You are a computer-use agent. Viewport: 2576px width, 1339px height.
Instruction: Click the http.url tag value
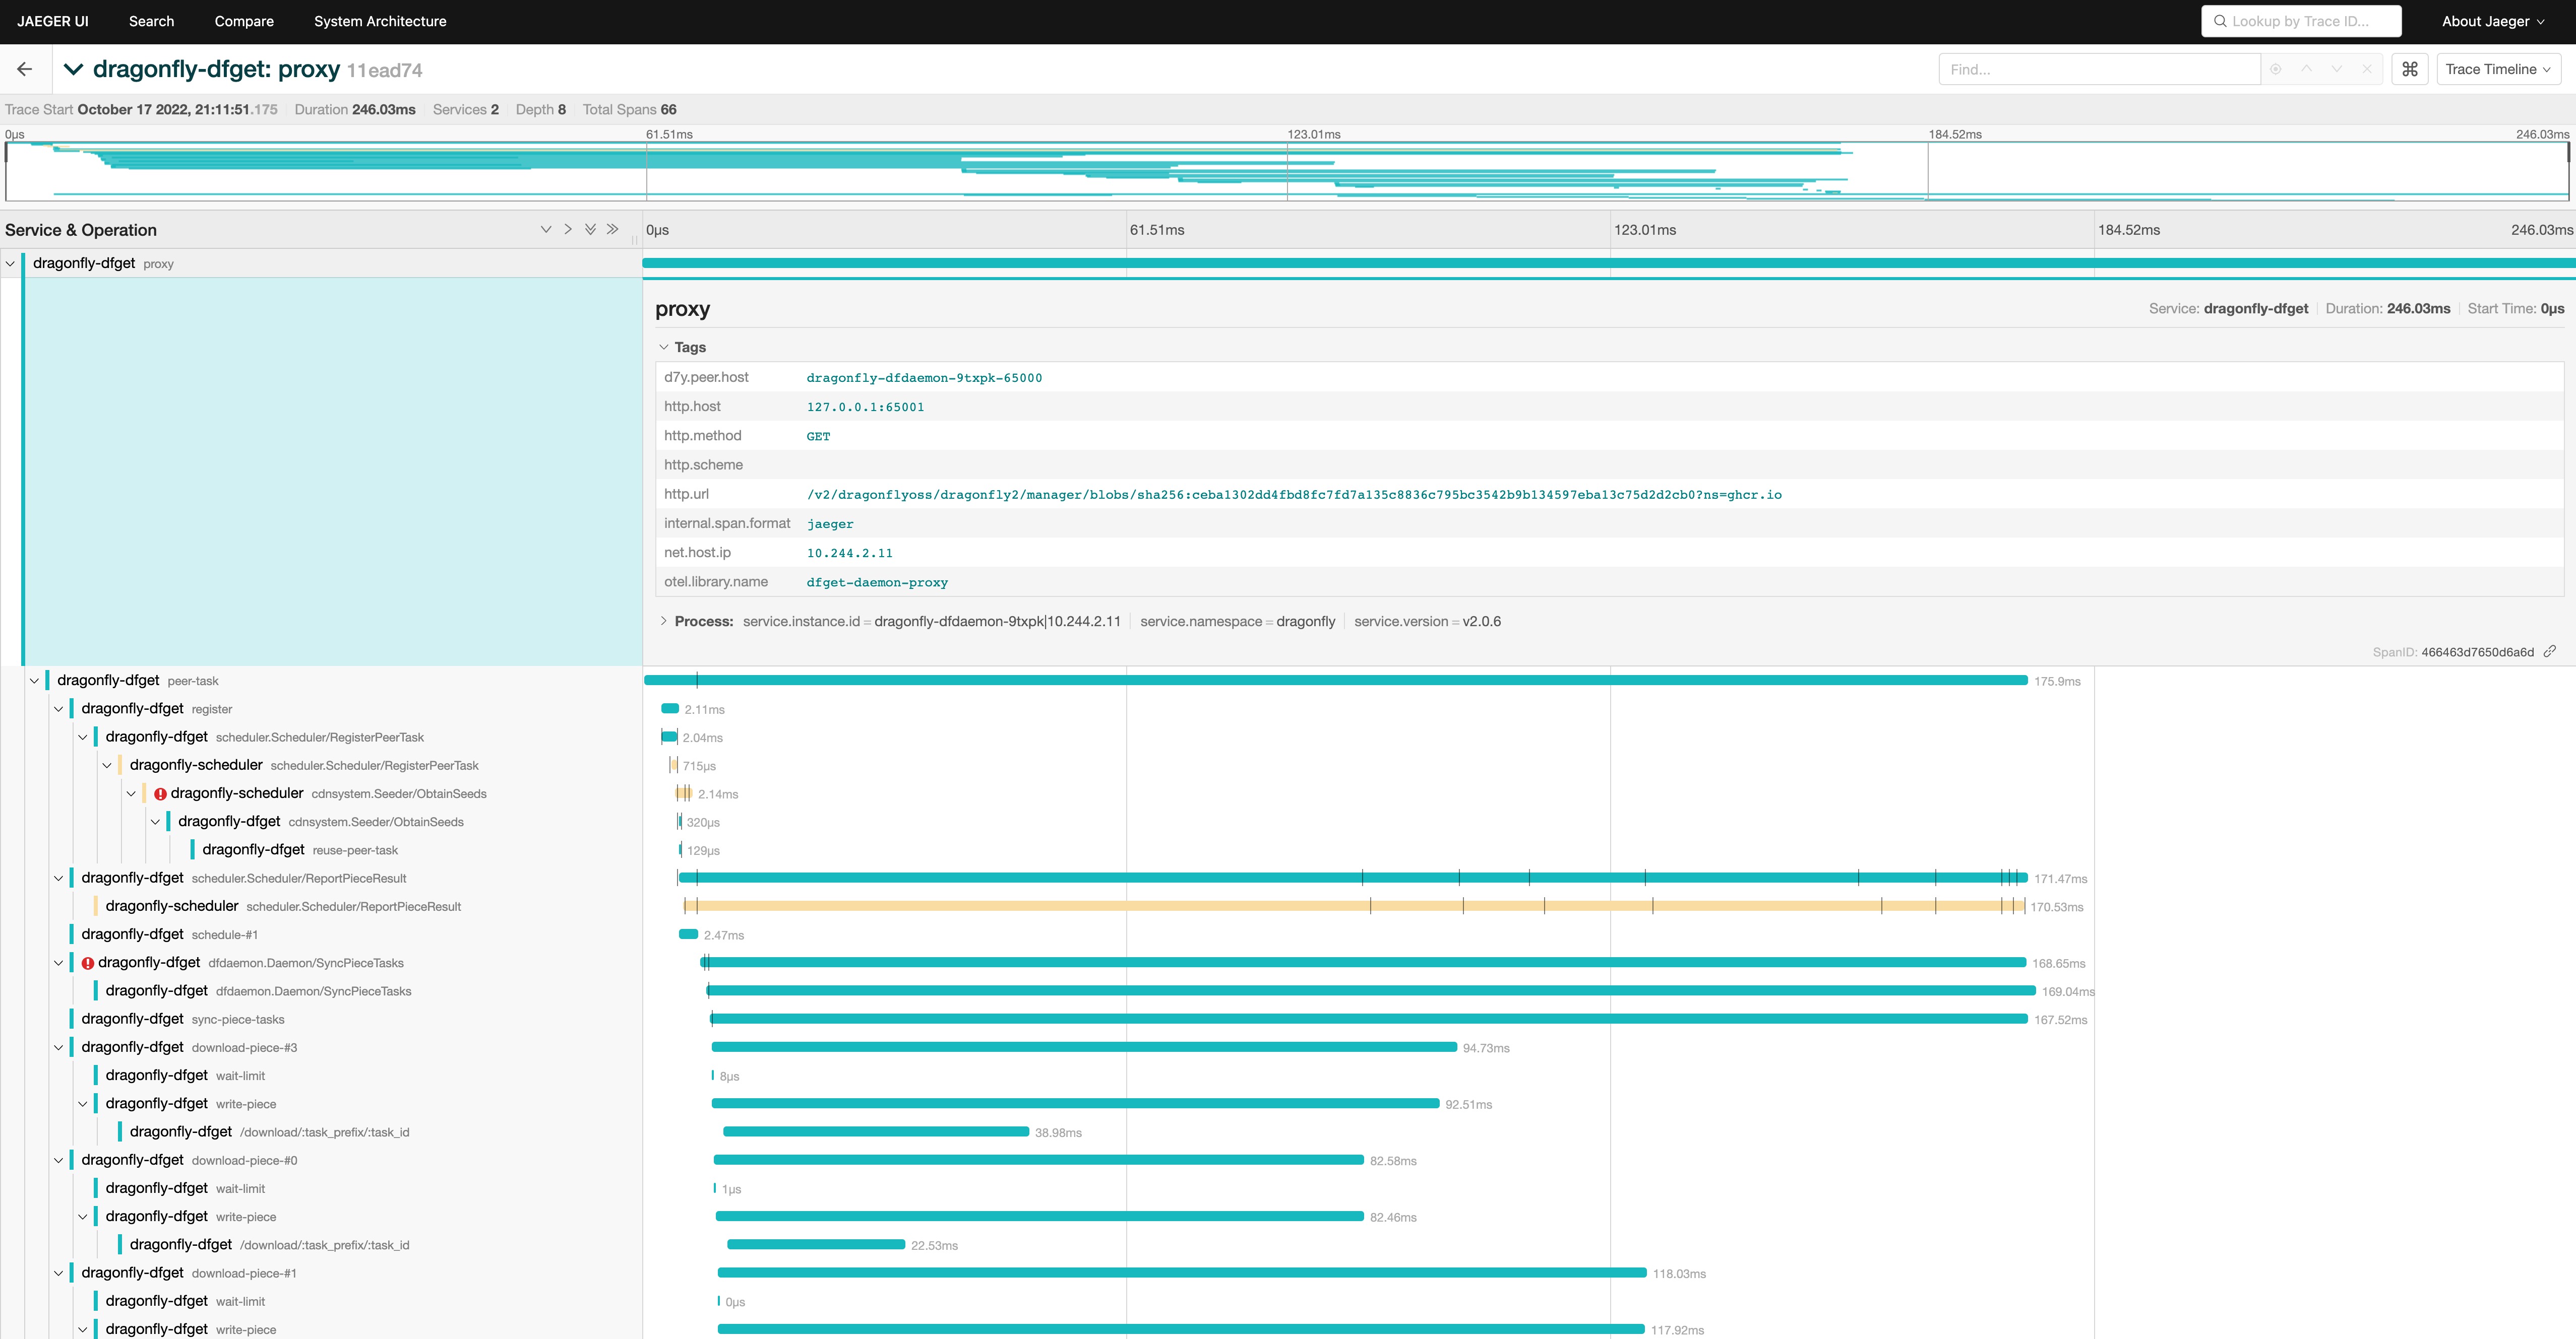tap(1294, 495)
